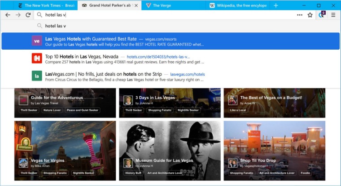Click 'by Mike Arran' author text

point(40,166)
